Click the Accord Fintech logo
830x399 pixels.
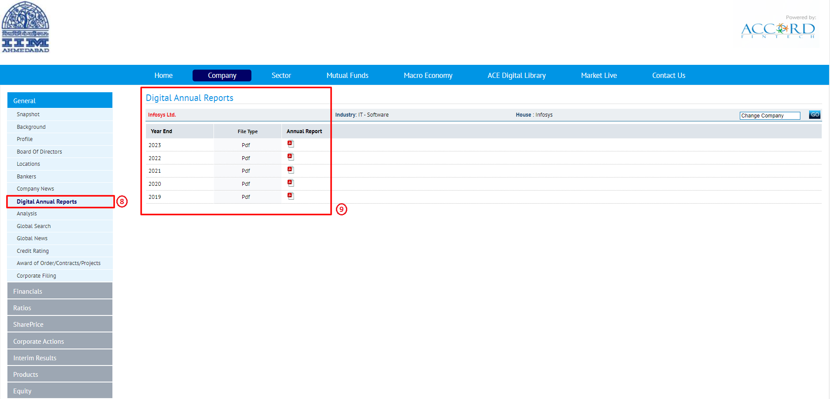click(x=778, y=30)
